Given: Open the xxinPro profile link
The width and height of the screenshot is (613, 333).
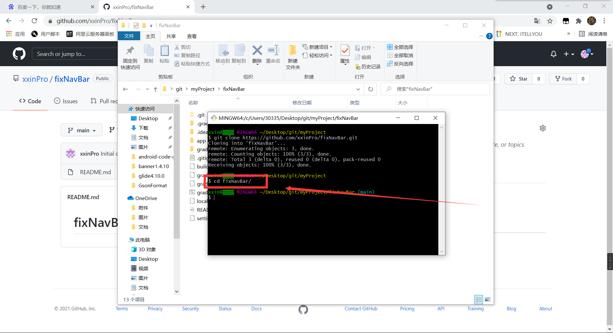Looking at the screenshot, I should click(x=35, y=79).
